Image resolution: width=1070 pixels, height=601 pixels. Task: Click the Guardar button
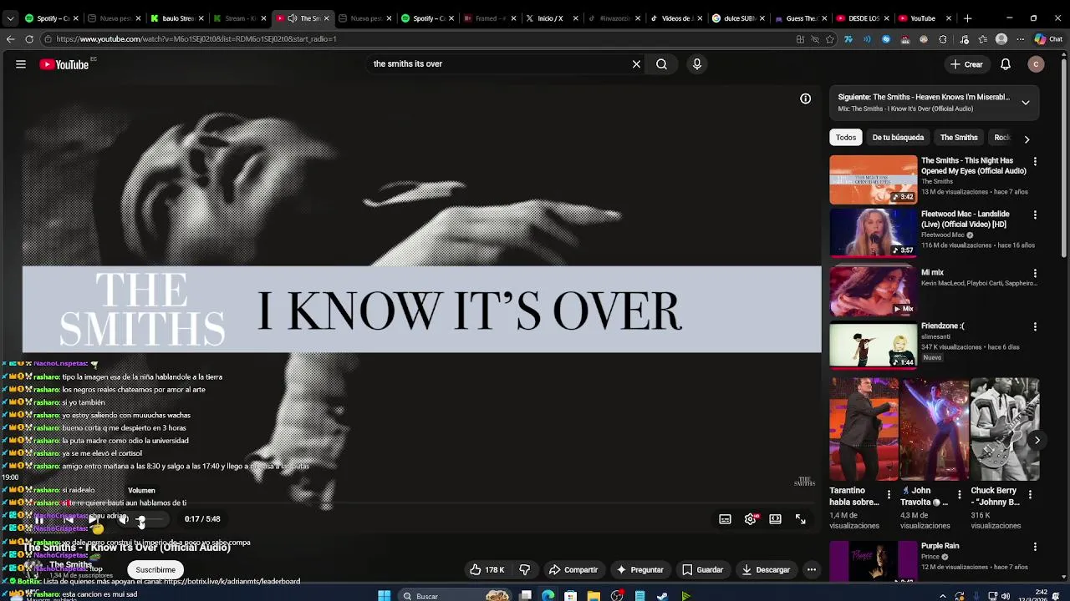[x=702, y=570]
